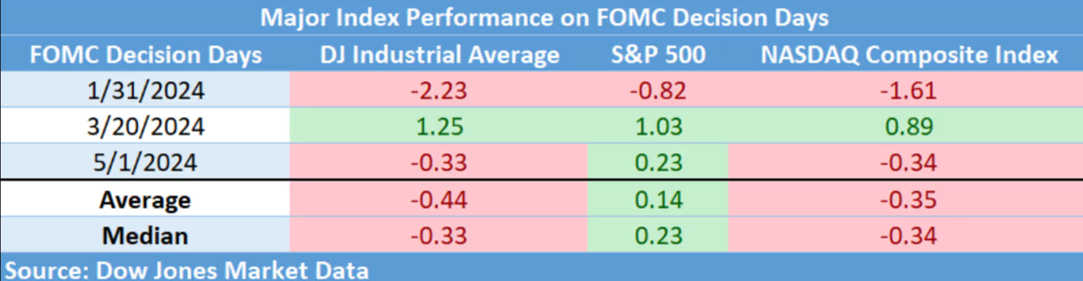Select the green 1.25 Dow Jones cell
The width and height of the screenshot is (1083, 281).
tap(439, 127)
